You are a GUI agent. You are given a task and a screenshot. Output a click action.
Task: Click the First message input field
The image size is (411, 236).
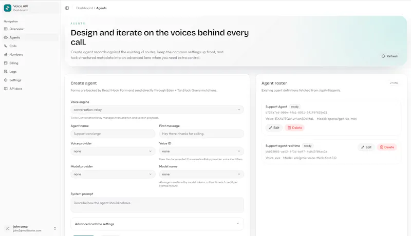coord(201,134)
